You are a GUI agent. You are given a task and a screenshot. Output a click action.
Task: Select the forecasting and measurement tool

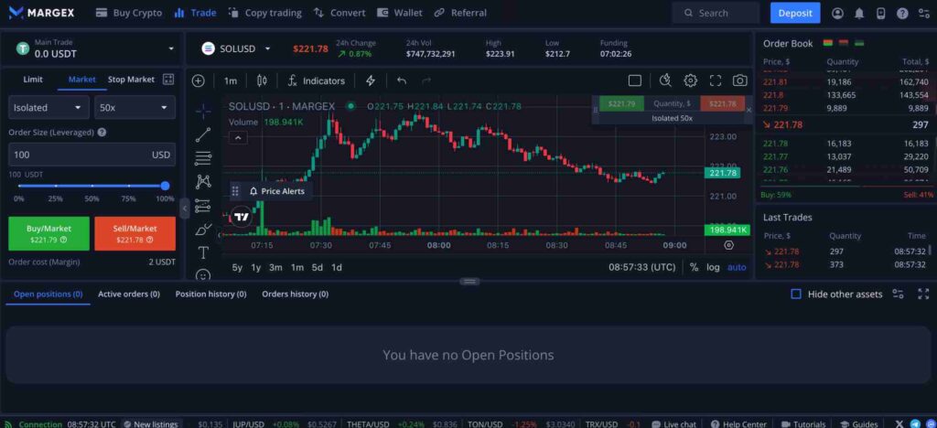(x=203, y=205)
